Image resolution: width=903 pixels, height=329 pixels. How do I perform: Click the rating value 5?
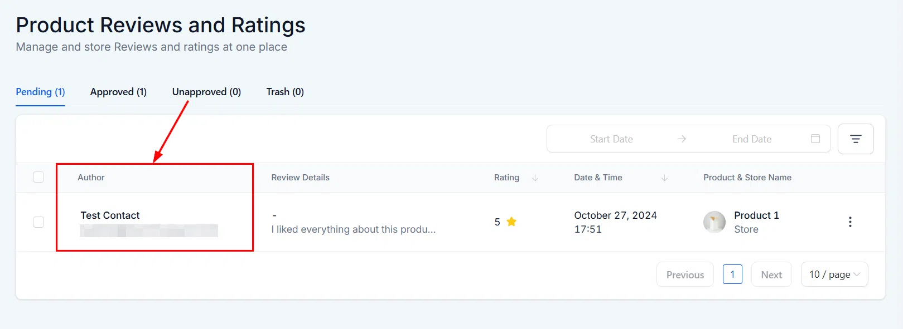497,222
